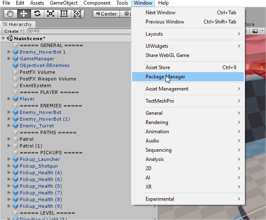The width and height of the screenshot is (266, 220).
Task: Click the Hierarchy tab list icon
Action: pos(5,24)
